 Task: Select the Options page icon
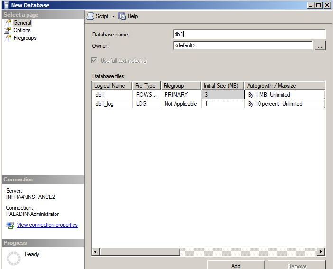[x=8, y=30]
